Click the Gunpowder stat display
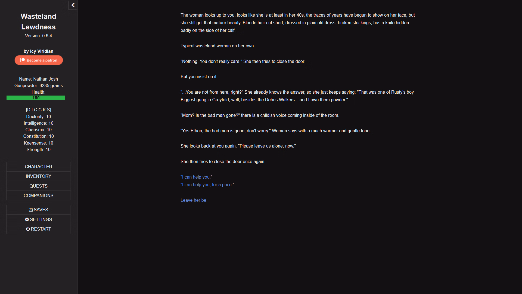This screenshot has height=294, width=522. click(x=38, y=85)
